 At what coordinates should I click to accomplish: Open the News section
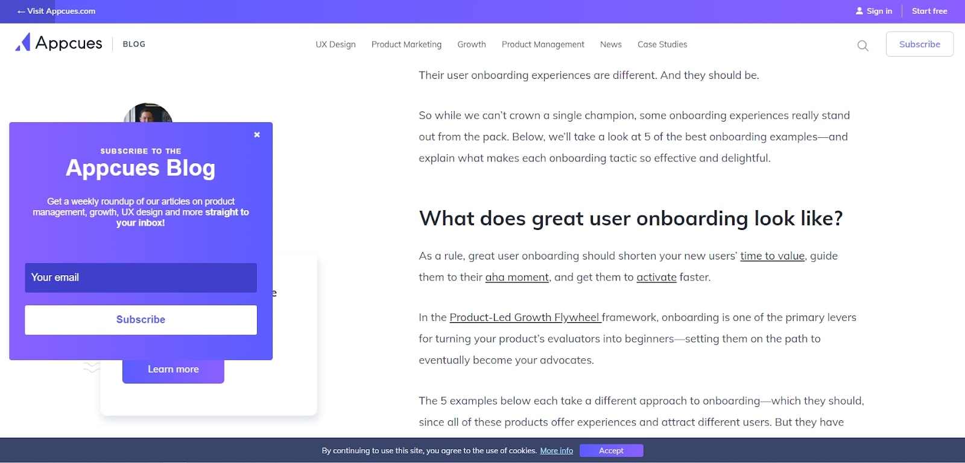pos(610,45)
